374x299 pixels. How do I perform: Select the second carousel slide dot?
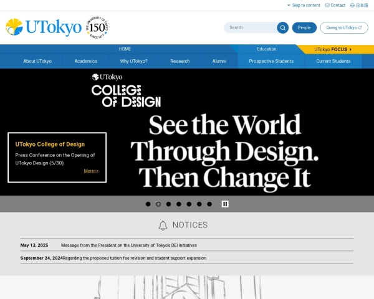tap(158, 204)
